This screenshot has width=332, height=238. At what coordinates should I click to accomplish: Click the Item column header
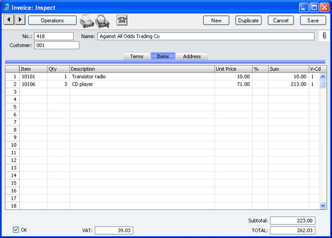click(33, 69)
